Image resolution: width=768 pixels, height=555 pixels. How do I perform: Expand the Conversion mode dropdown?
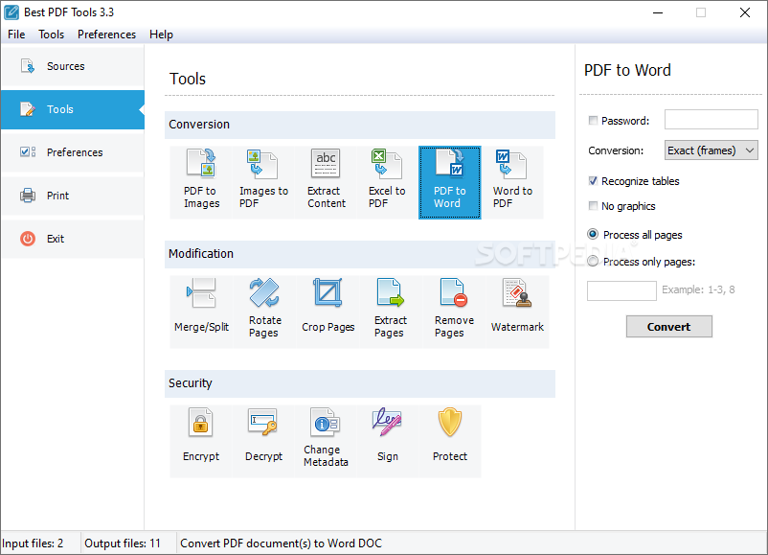click(x=712, y=150)
